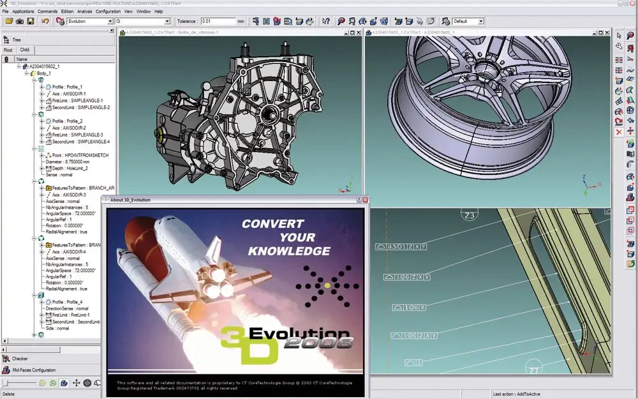Open the Help menu
The image size is (638, 399).
pyautogui.click(x=159, y=11)
